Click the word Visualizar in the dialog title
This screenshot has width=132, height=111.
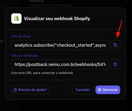point(34,18)
